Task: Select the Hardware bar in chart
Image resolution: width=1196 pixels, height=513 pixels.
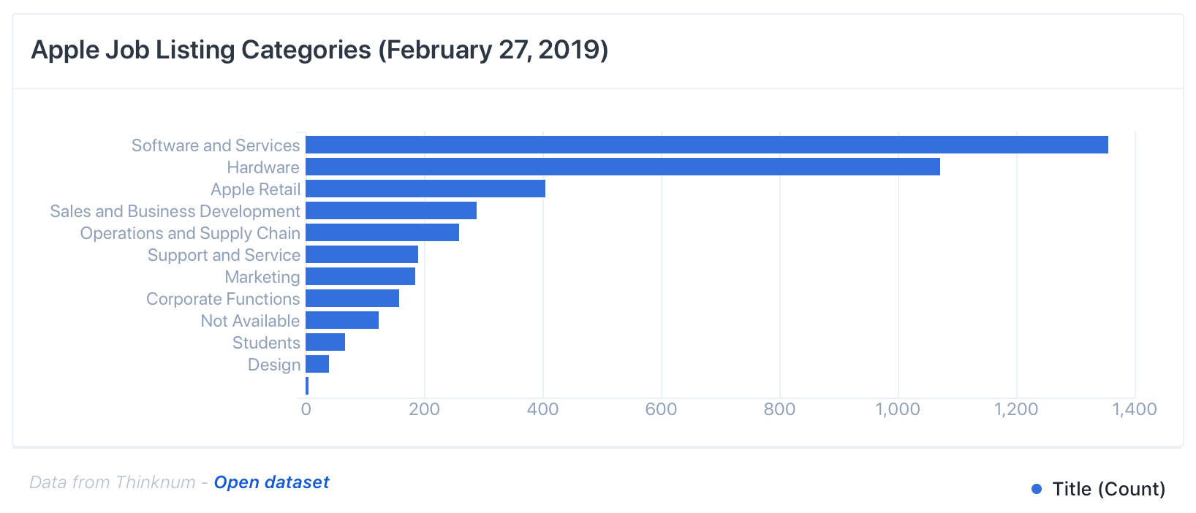Action: 622,167
